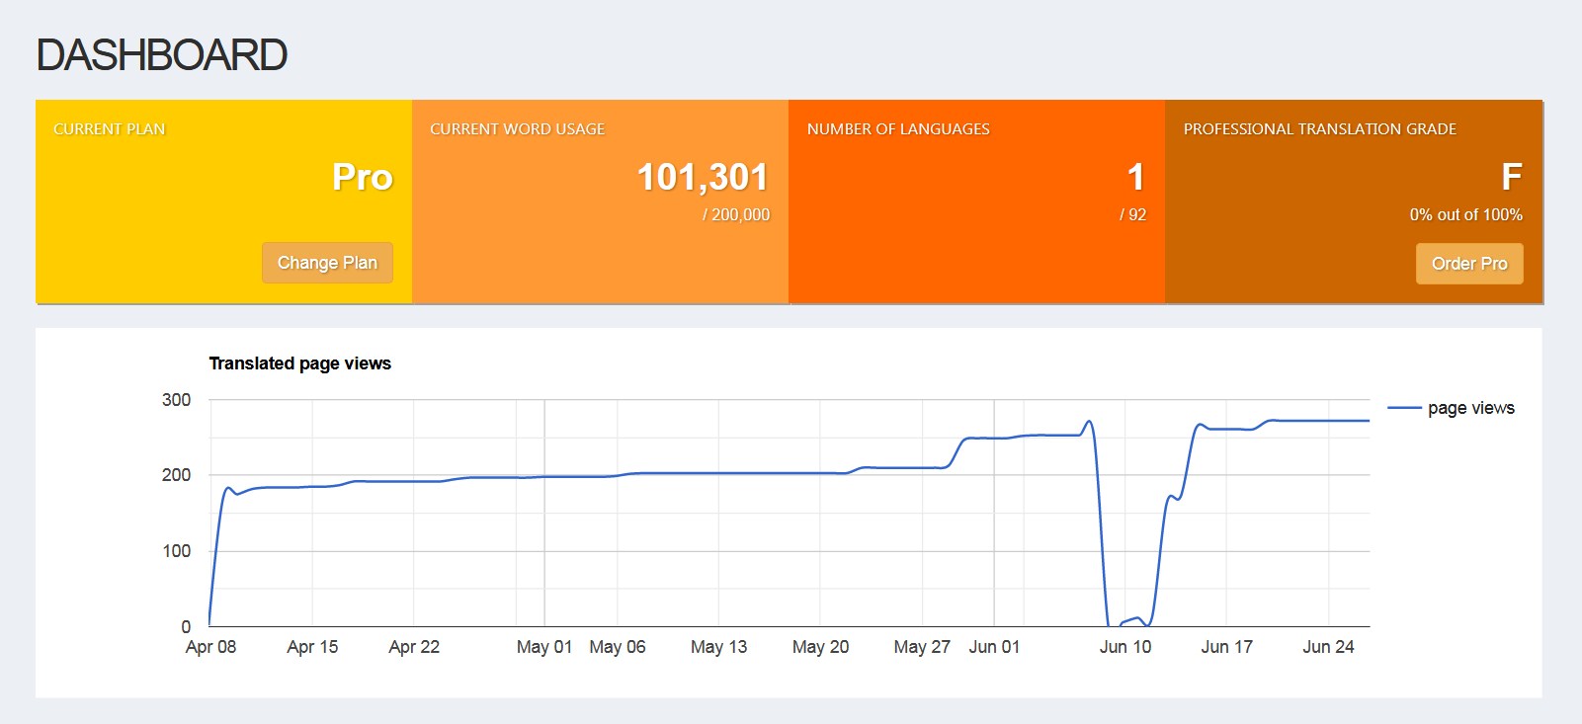The width and height of the screenshot is (1582, 724).
Task: Click the Apr 08 date label
Action: [x=210, y=647]
